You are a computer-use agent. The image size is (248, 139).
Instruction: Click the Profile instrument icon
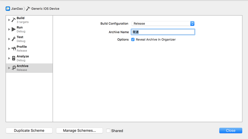(x=14, y=48)
